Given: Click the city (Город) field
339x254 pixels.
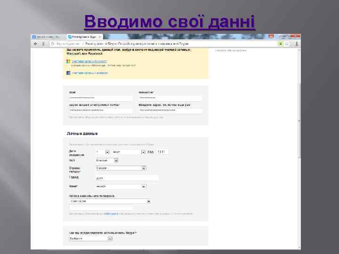Looking at the screenshot, I should (127, 178).
